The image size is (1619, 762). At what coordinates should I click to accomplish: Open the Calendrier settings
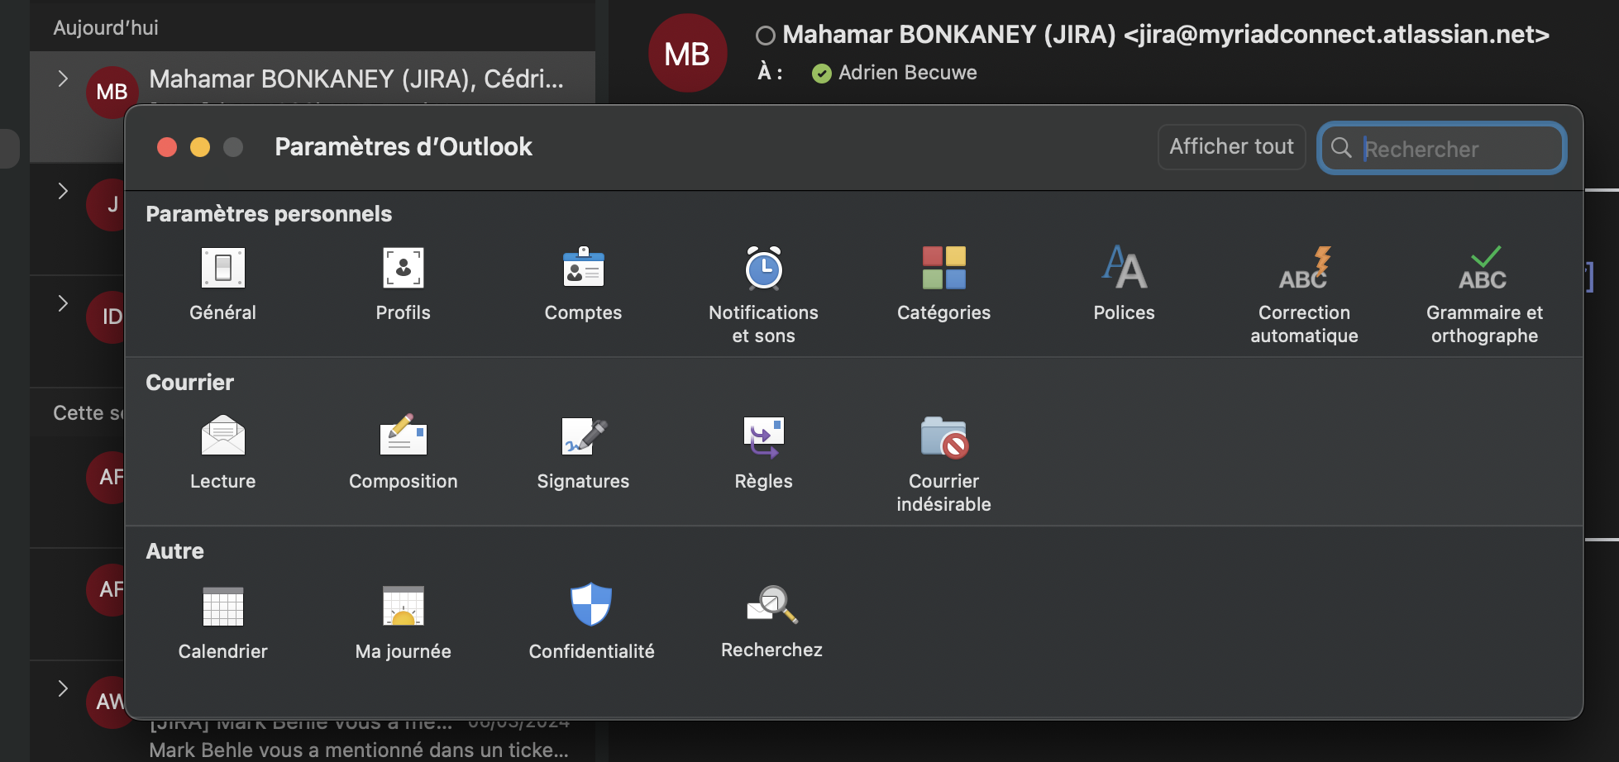coord(222,622)
